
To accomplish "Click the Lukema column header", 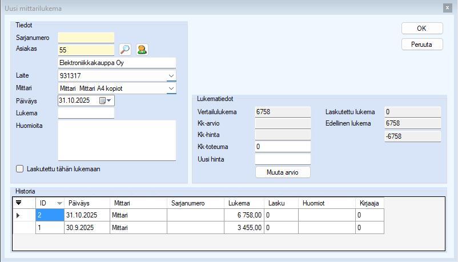I will click(243, 203).
